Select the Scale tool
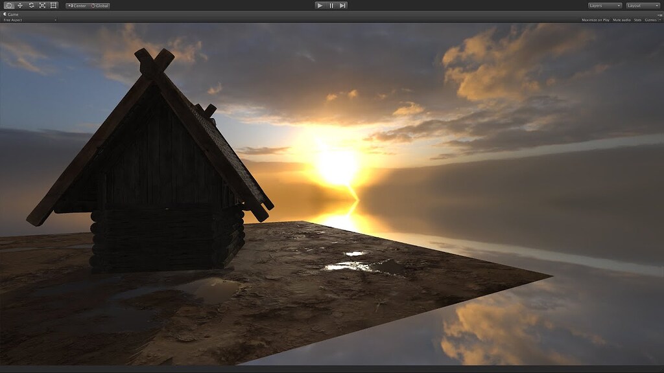664x373 pixels. pyautogui.click(x=42, y=5)
